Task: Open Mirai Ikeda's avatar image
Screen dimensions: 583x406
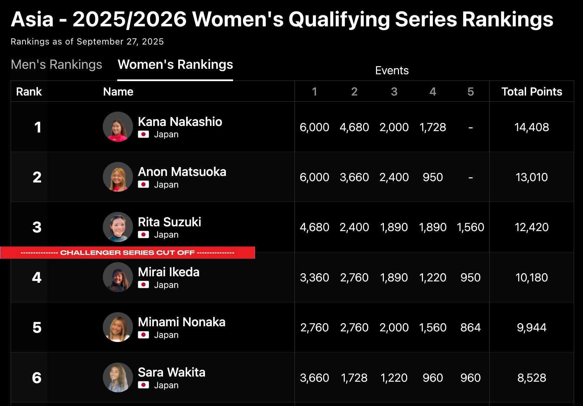Action: tap(118, 277)
